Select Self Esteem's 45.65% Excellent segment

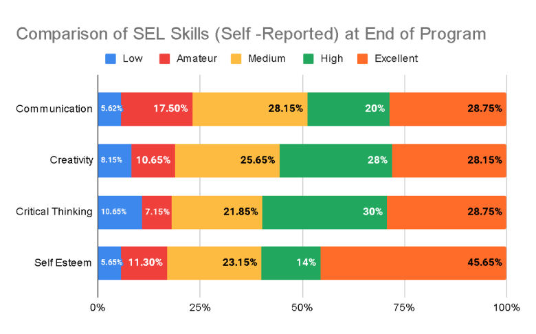413,263
